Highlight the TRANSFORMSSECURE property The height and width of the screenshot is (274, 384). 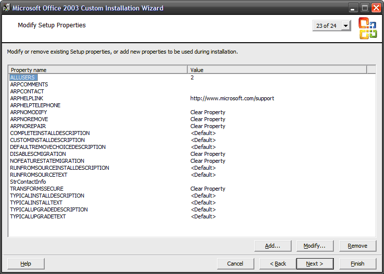34,189
